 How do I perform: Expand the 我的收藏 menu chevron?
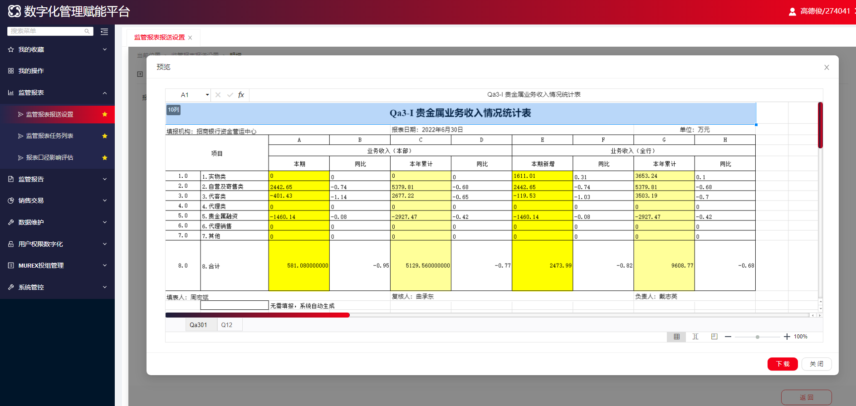coord(105,49)
